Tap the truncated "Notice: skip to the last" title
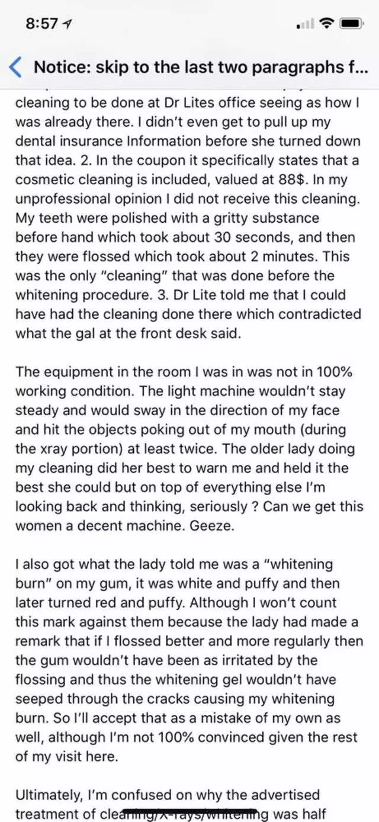Viewport: 379px width, 822px height. pos(200,67)
